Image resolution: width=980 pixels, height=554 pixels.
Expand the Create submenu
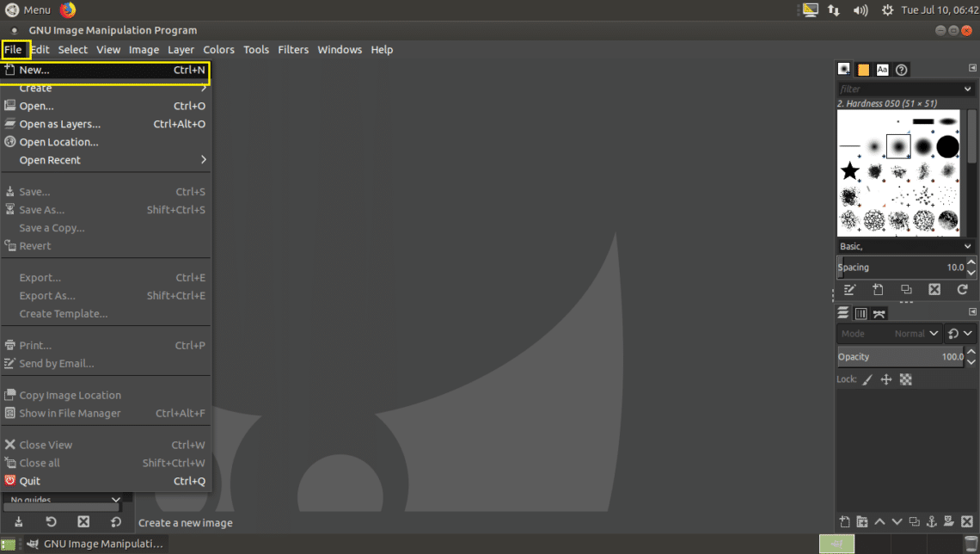[105, 88]
